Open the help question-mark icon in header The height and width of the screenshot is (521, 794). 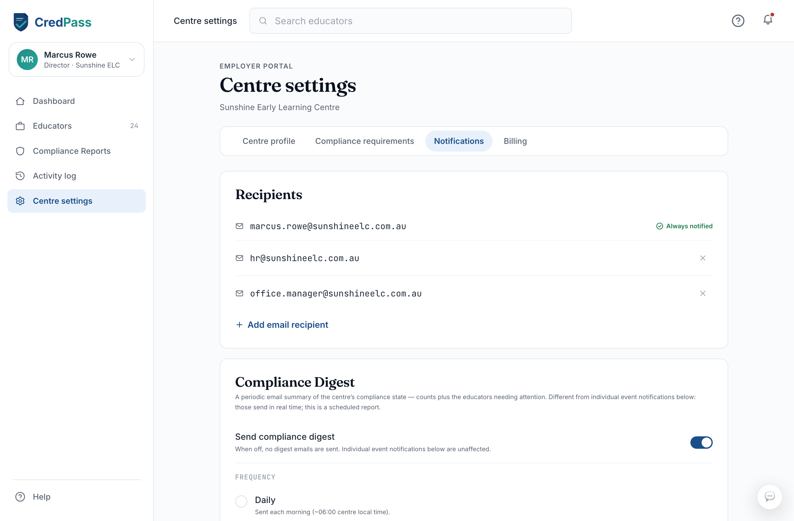coord(738,21)
